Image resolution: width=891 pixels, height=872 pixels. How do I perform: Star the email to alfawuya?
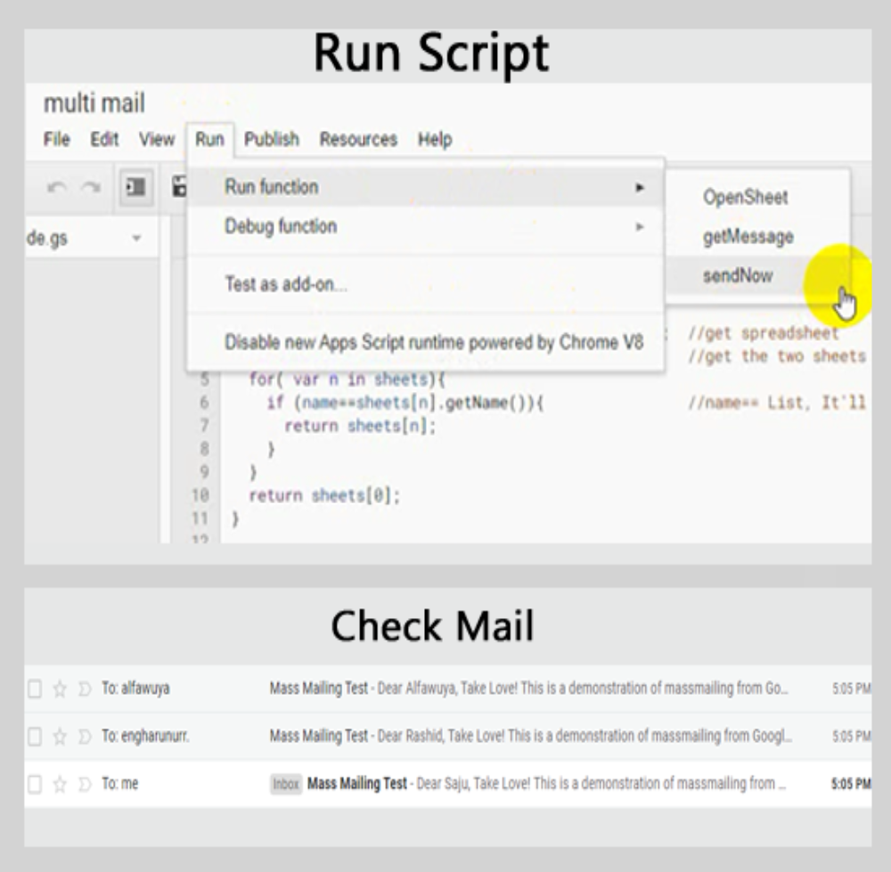[x=60, y=689]
